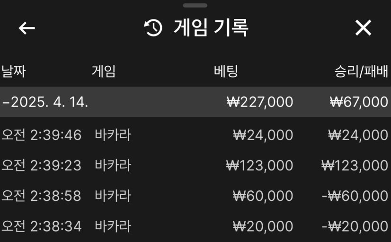Image resolution: width=391 pixels, height=242 pixels.
Task: Click the 게임 기록 title text
Action: click(211, 28)
